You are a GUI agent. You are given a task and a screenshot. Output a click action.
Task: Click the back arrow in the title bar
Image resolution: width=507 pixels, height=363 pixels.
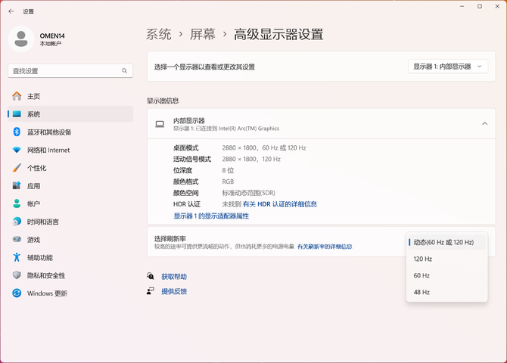pos(11,11)
